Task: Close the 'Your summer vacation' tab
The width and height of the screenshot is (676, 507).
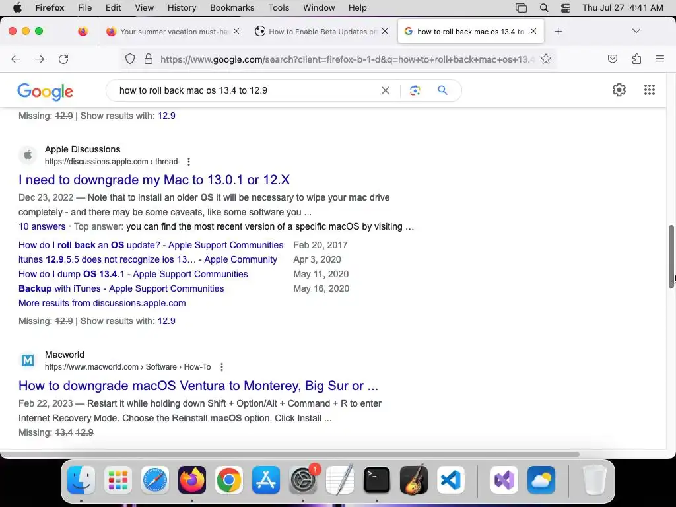Action: [x=236, y=31]
